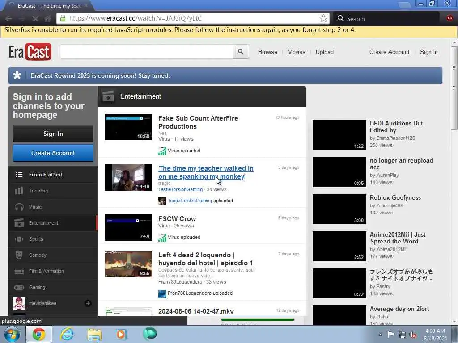Open Windows Explorer folder in taskbar
Viewport: 458px width, 343px height.
pos(94,335)
